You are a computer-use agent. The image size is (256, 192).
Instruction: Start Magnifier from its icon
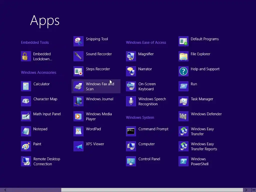pyautogui.click(x=131, y=56)
